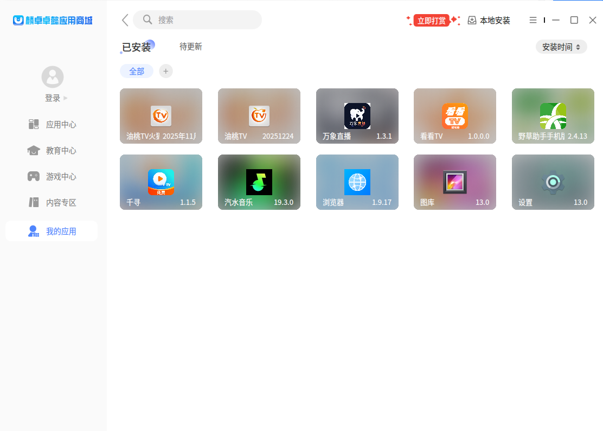Open the 汽水音乐 music note icon
The width and height of the screenshot is (603, 431).
pyautogui.click(x=259, y=182)
